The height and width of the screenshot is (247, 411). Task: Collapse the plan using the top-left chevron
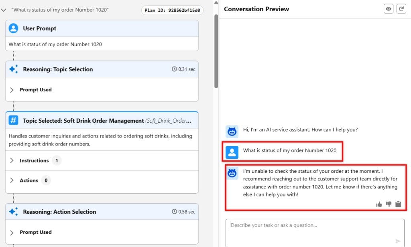click(5, 10)
